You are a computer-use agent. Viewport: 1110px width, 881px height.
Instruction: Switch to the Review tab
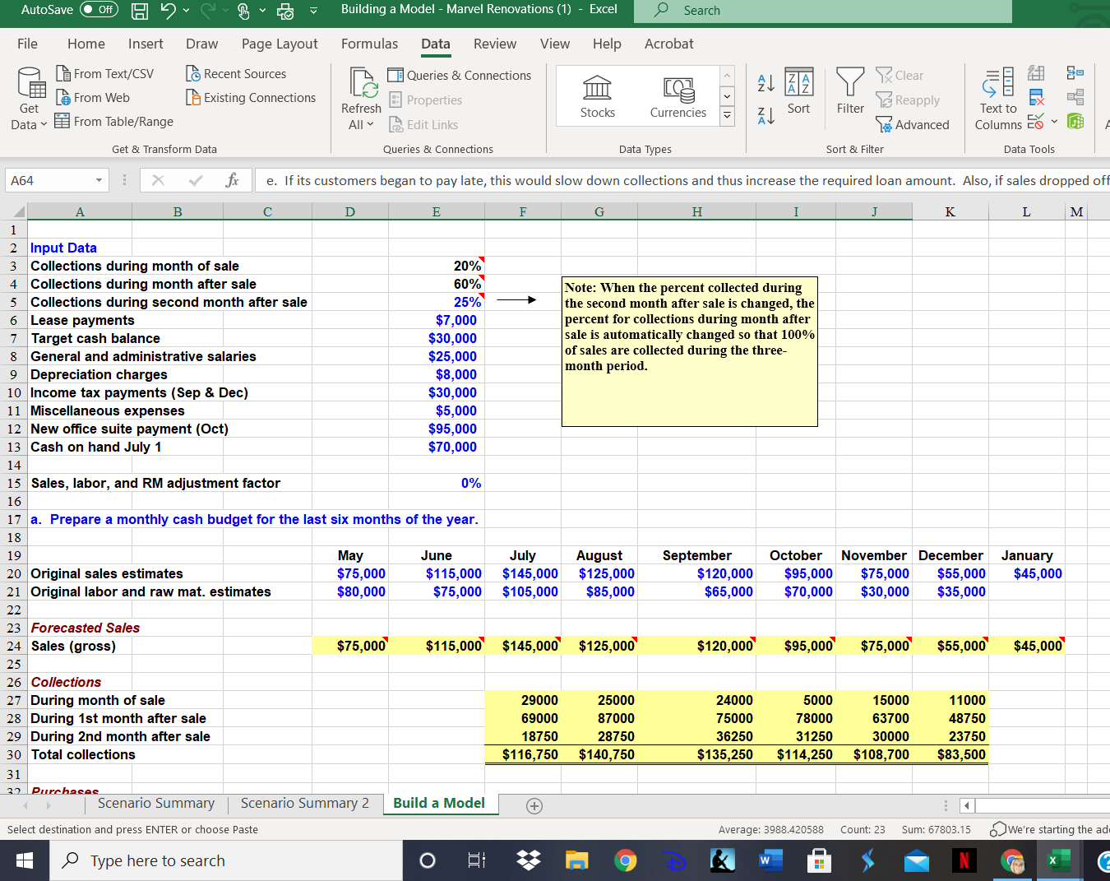495,44
